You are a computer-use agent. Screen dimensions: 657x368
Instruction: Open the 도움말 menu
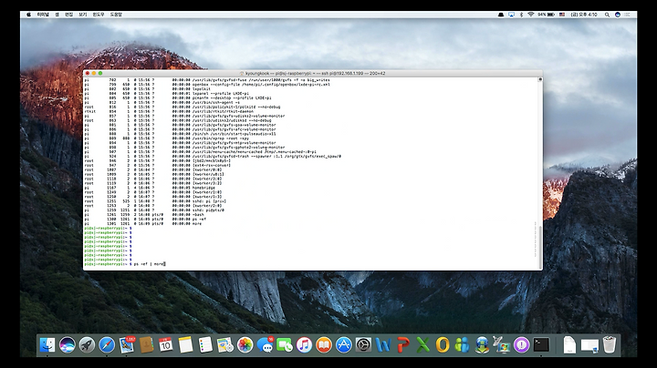116,15
